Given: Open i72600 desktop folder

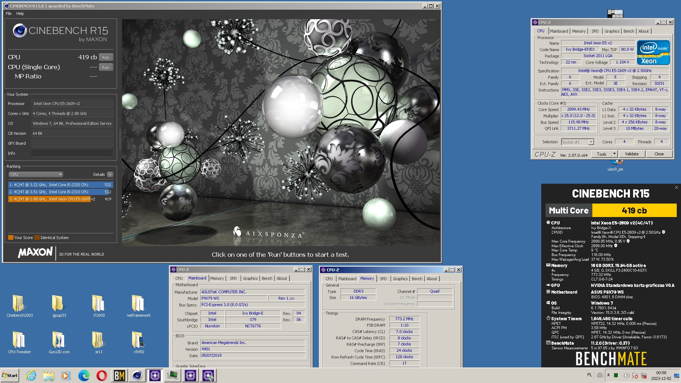Looking at the screenshot, I should click(x=99, y=306).
